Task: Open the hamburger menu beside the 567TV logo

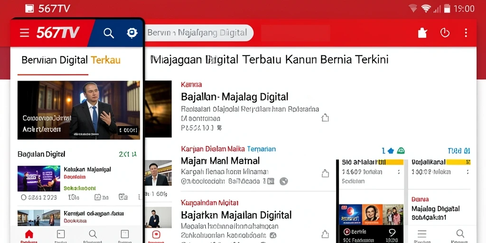Action: [x=25, y=33]
